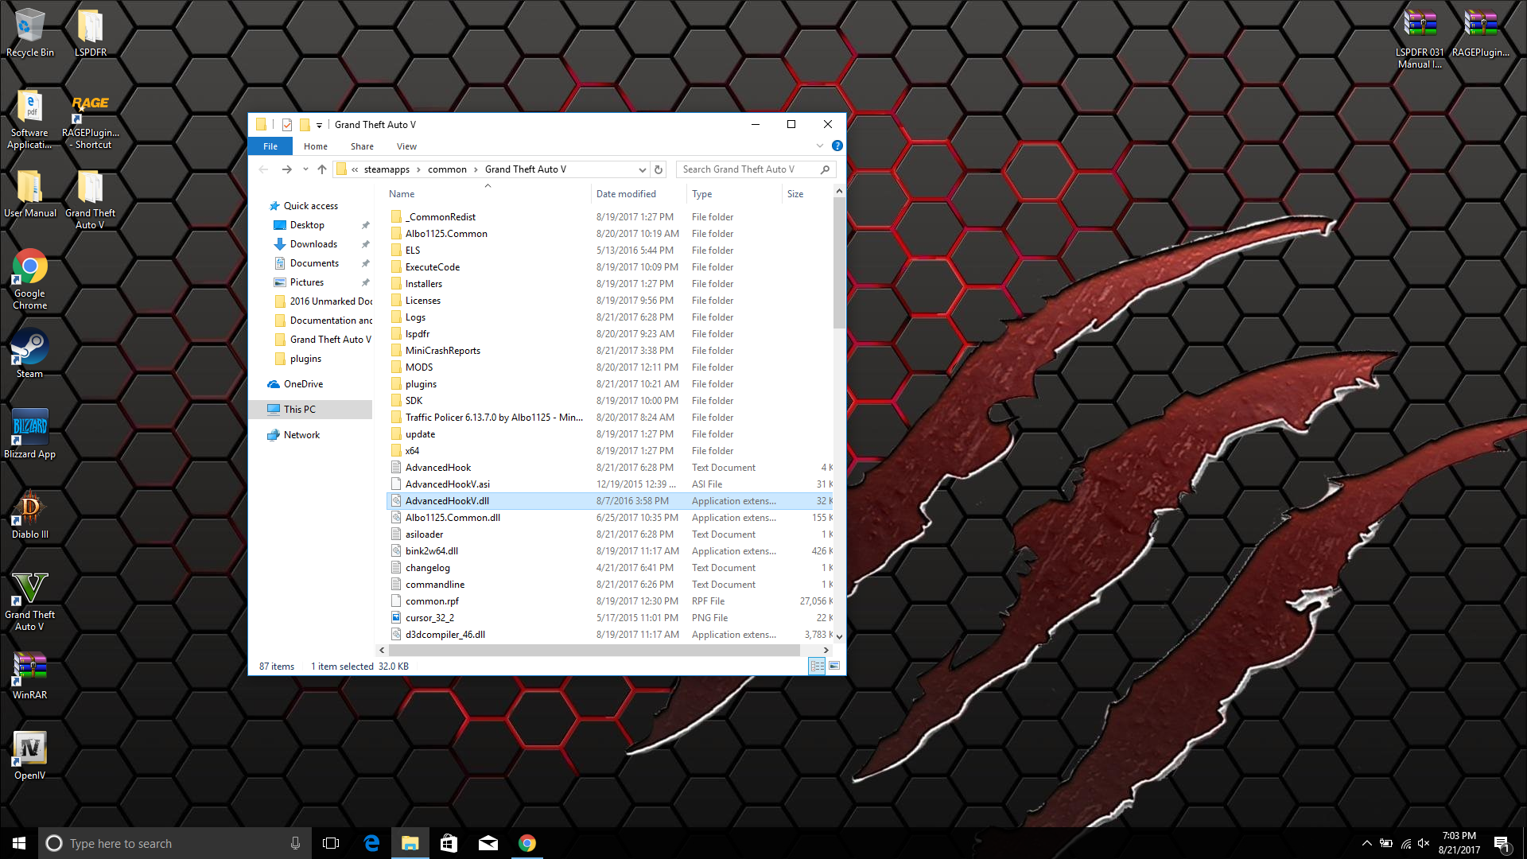Click the steamapps breadcrumb link
The width and height of the screenshot is (1527, 859).
coord(387,169)
